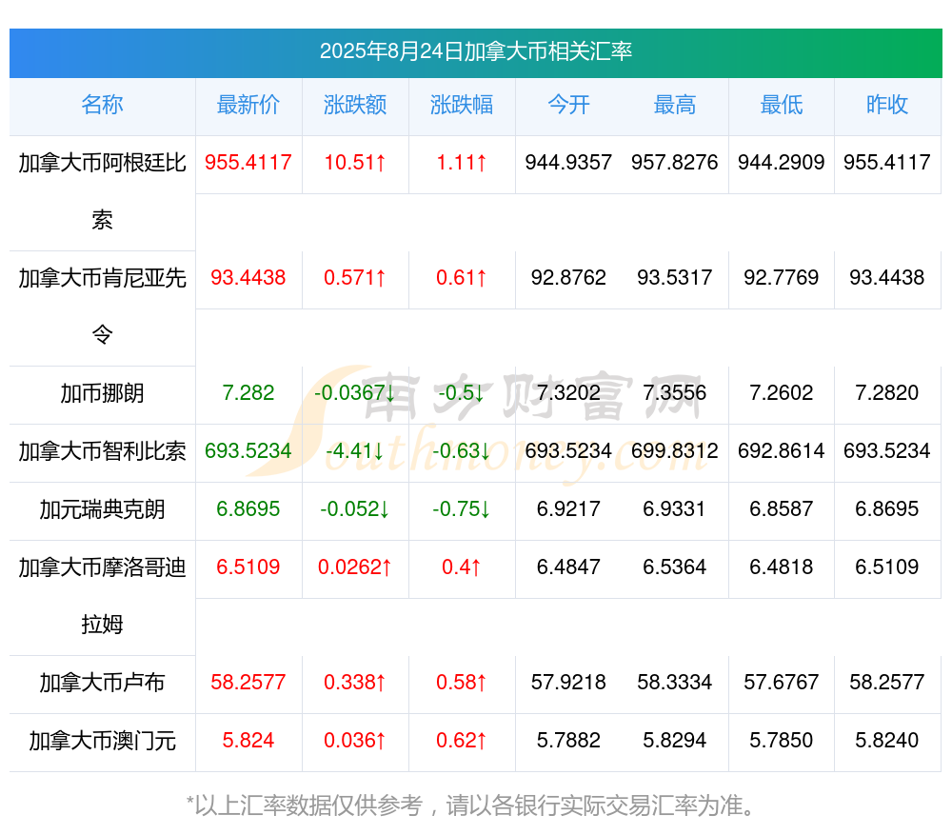Click the low value 944.2909
Image resolution: width=952 pixels, height=835 pixels.
(x=782, y=163)
